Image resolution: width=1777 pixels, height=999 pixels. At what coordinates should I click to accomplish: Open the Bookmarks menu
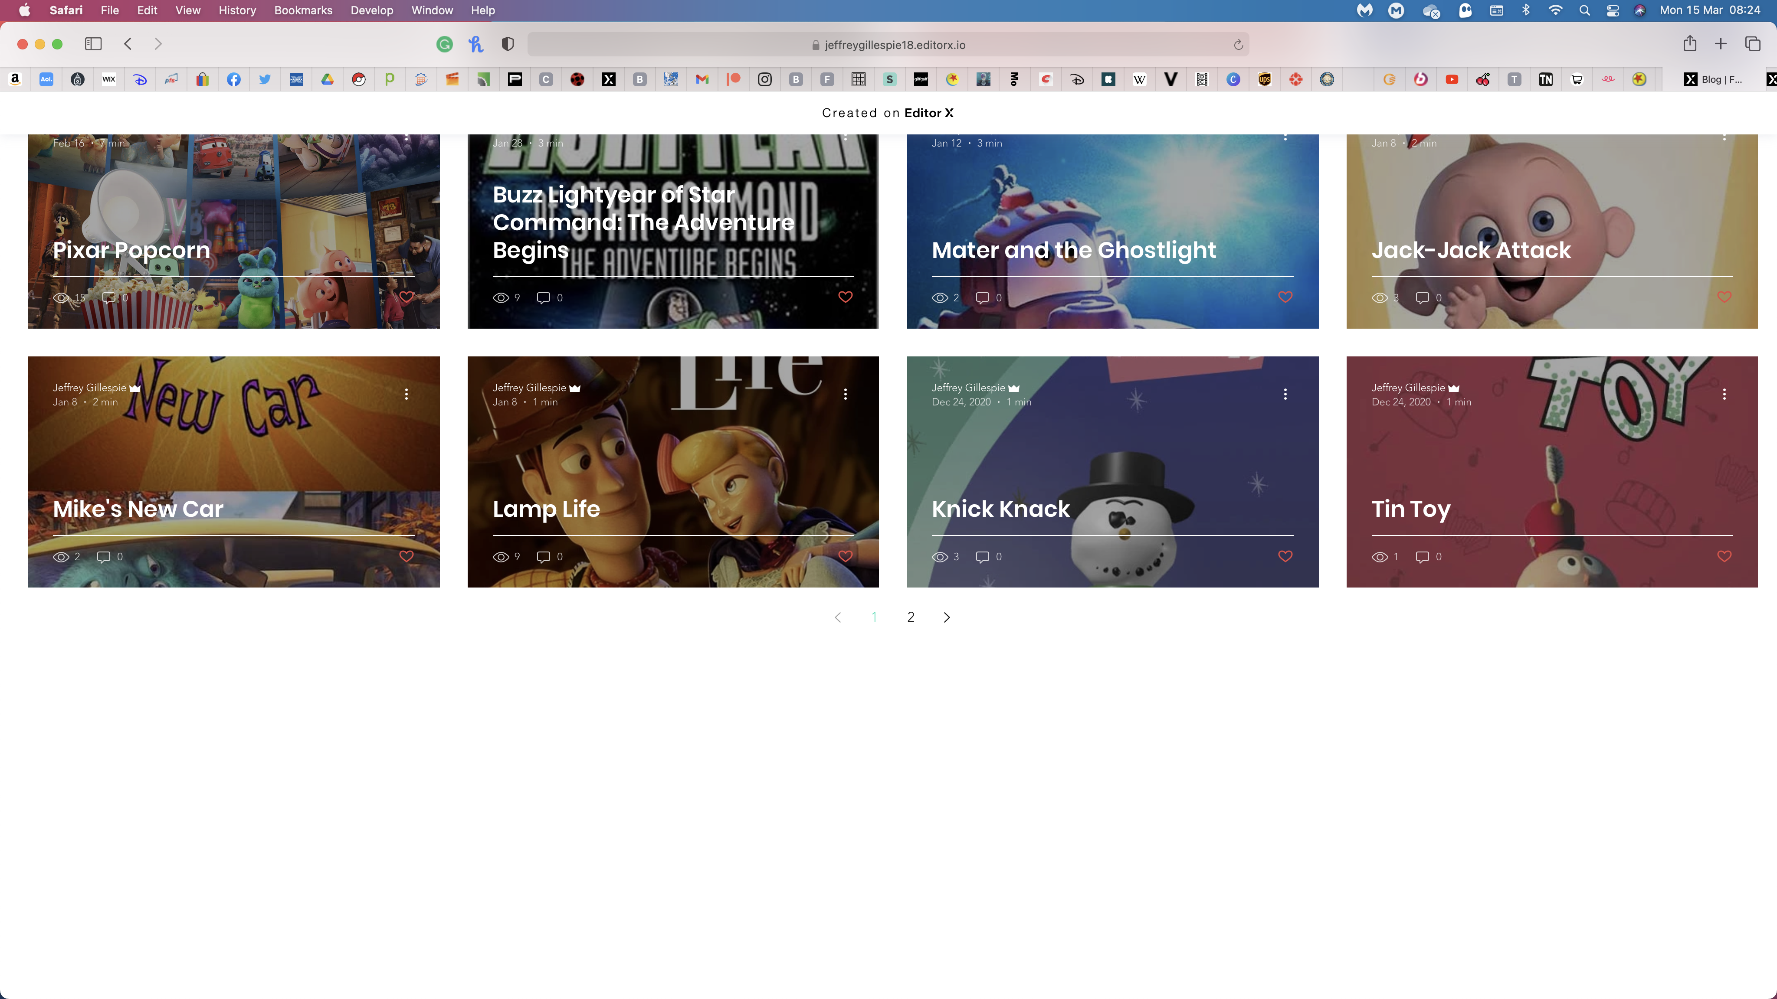[x=303, y=10]
